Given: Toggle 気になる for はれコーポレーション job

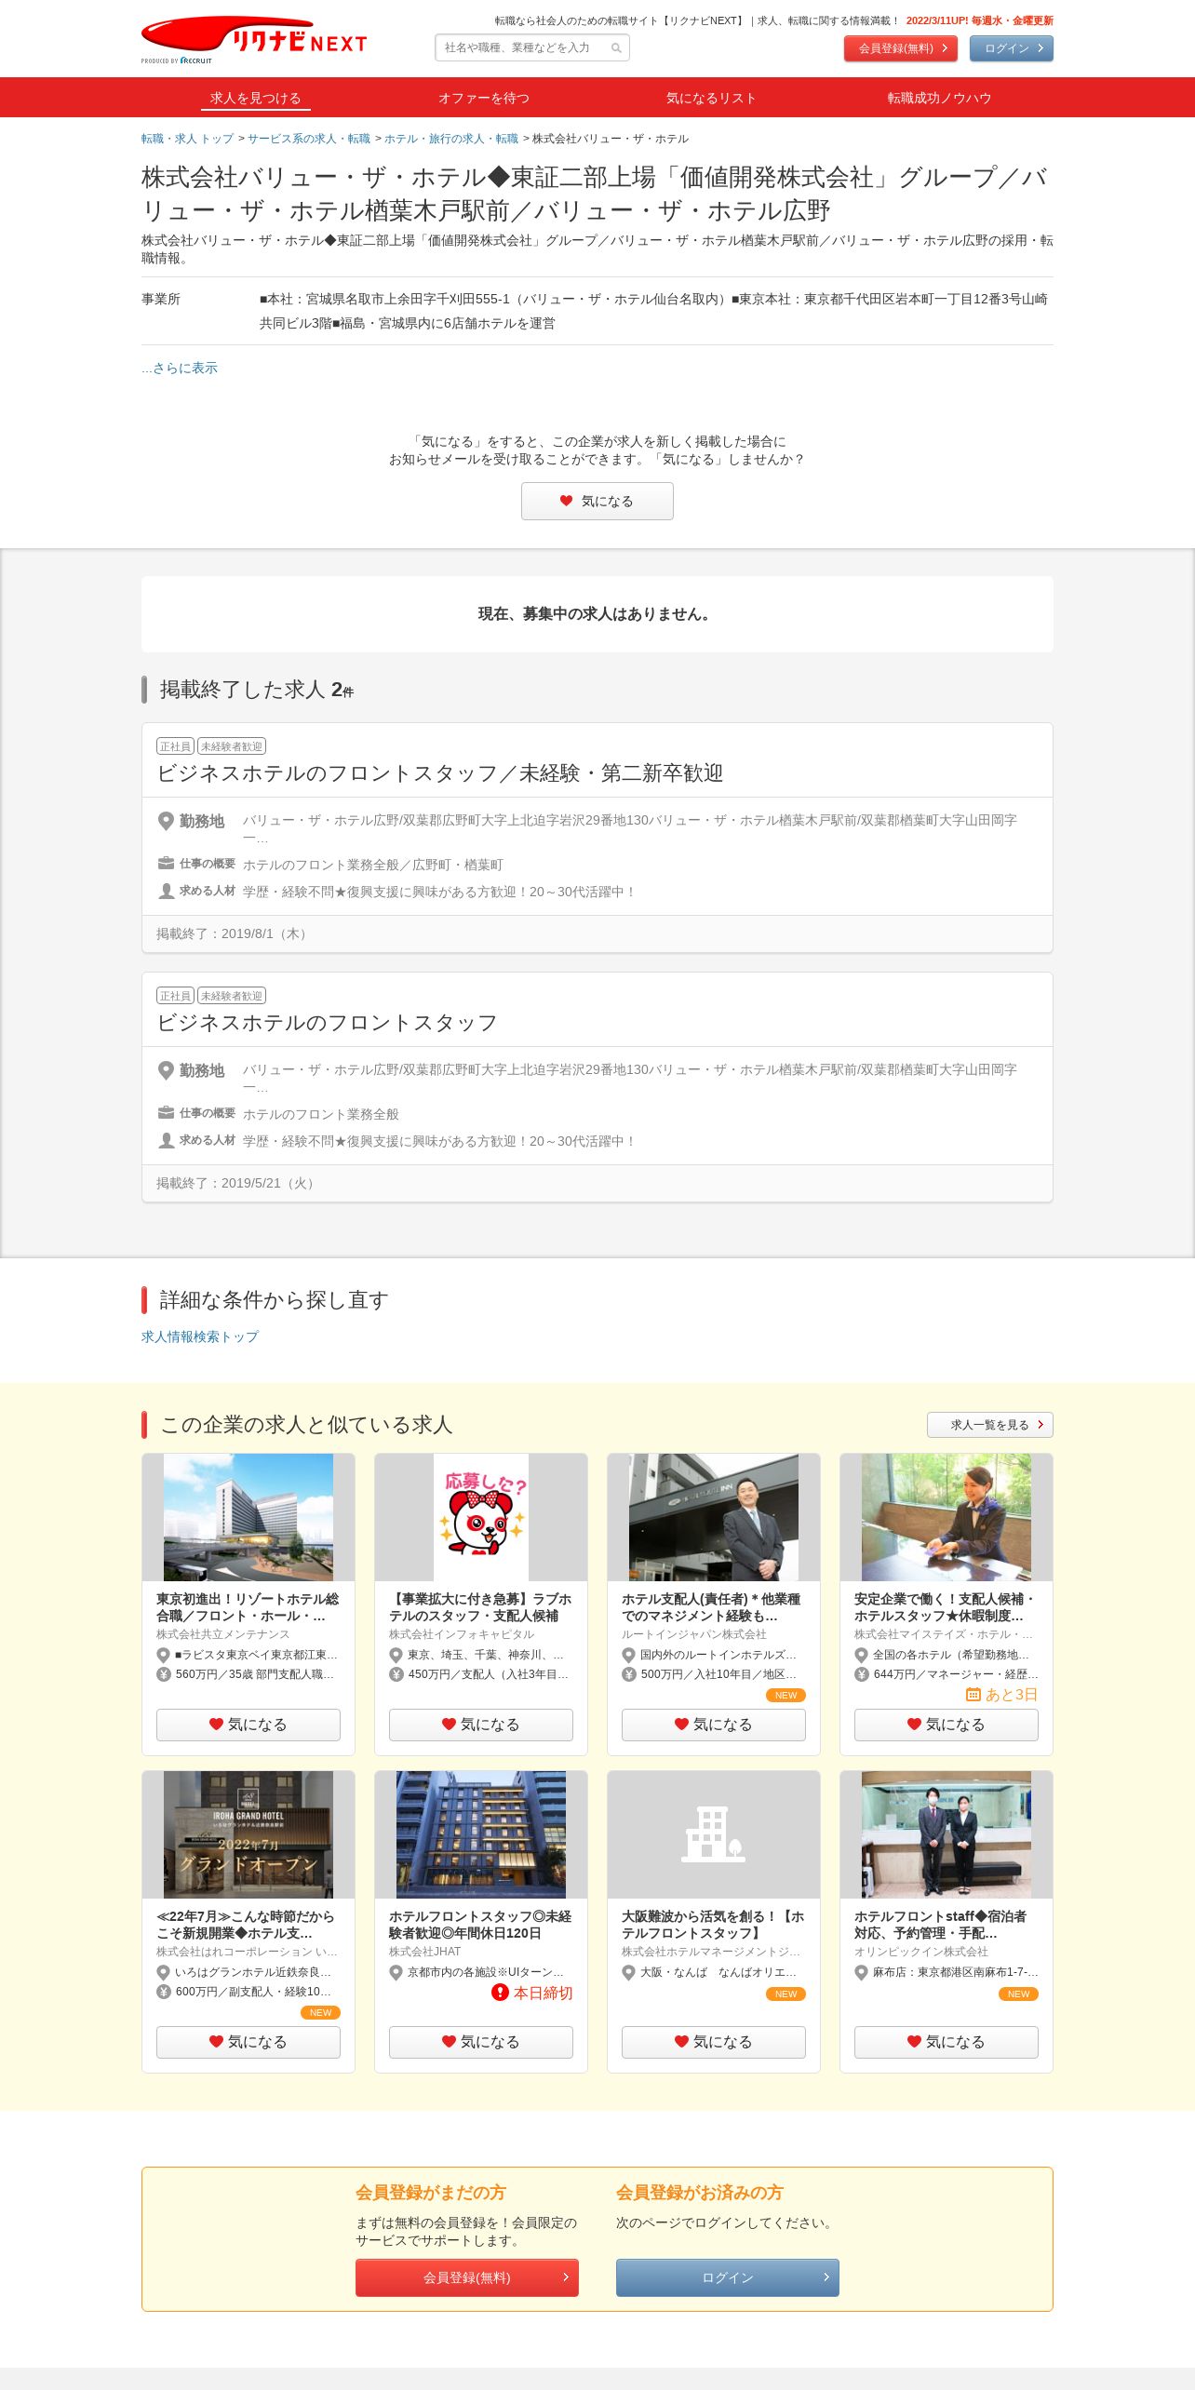Looking at the screenshot, I should [248, 2042].
